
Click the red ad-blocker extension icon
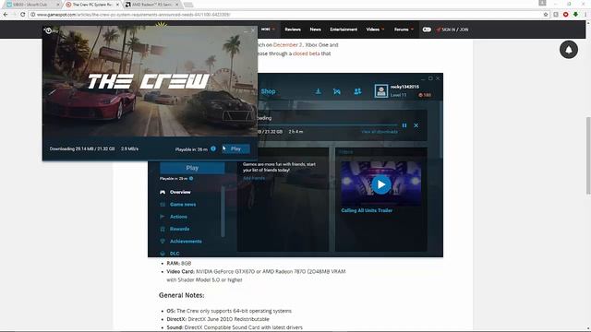[x=566, y=15]
